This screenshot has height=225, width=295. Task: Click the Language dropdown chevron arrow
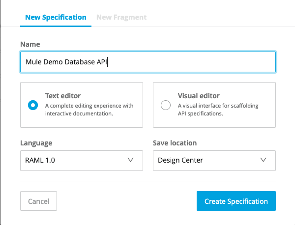coord(131,160)
